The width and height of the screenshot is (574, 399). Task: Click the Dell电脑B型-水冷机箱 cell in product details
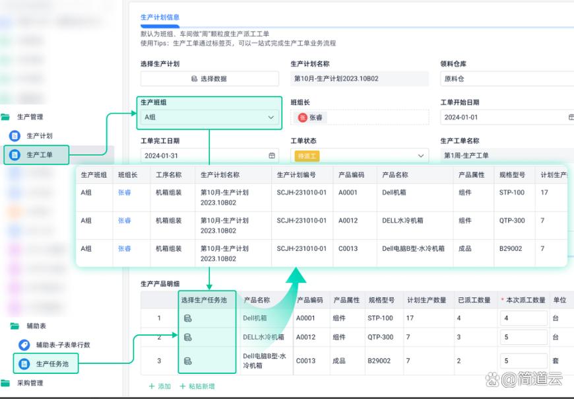(265, 361)
